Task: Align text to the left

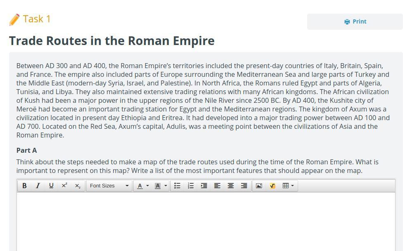Action: (217, 186)
